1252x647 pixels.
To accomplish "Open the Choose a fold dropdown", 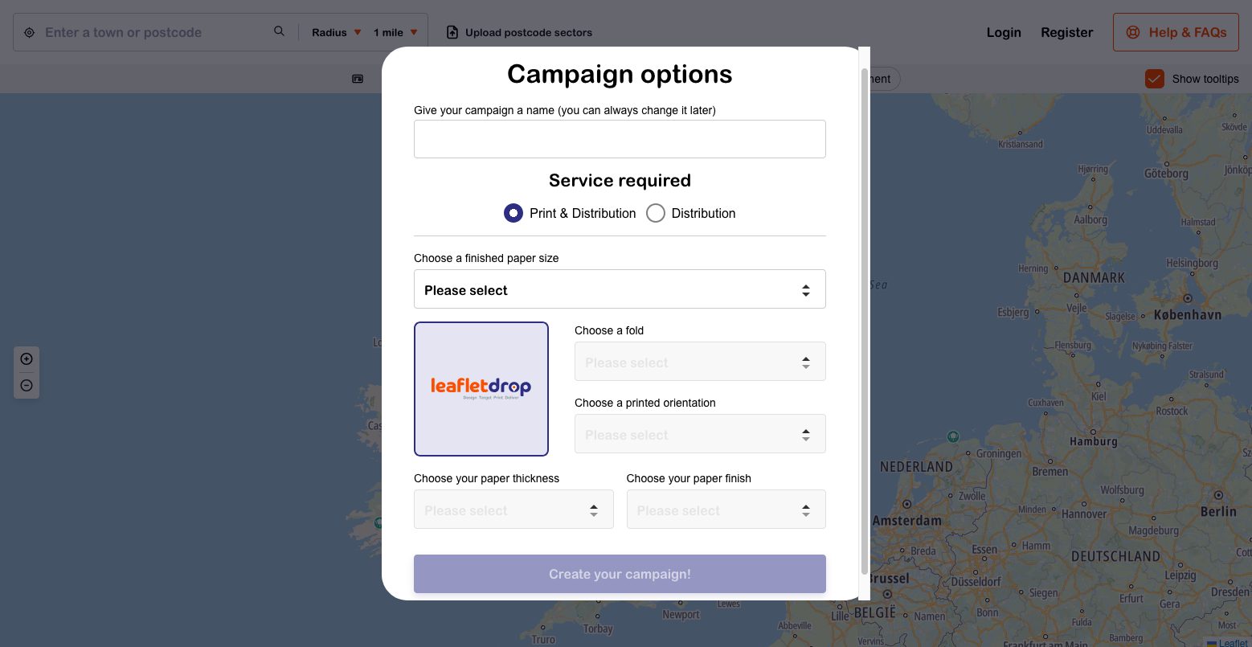I will [x=700, y=362].
